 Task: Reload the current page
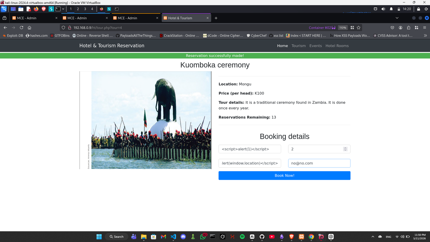(21, 28)
